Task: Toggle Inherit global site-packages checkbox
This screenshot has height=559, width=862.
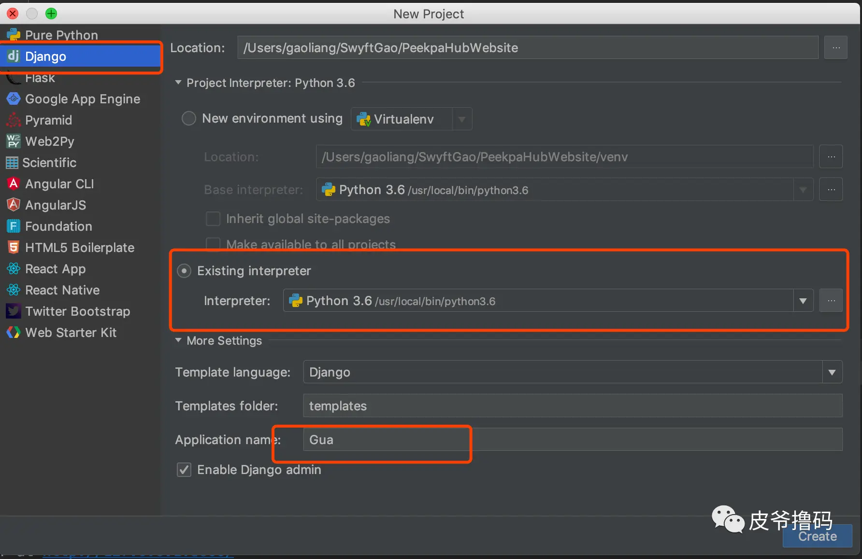Action: [213, 219]
